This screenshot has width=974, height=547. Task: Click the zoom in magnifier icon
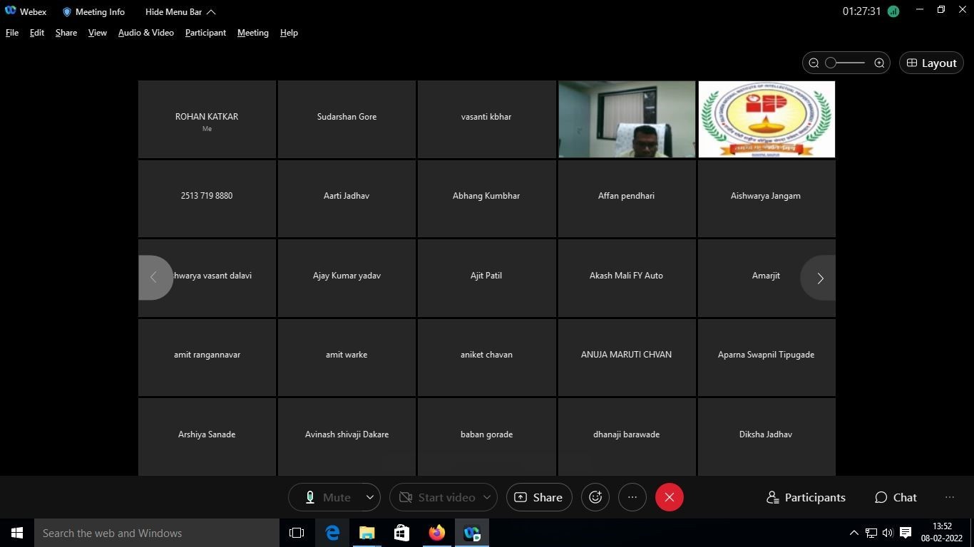pyautogui.click(x=879, y=63)
